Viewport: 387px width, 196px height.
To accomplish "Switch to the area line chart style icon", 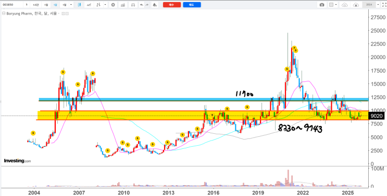I will click(x=90, y=5).
